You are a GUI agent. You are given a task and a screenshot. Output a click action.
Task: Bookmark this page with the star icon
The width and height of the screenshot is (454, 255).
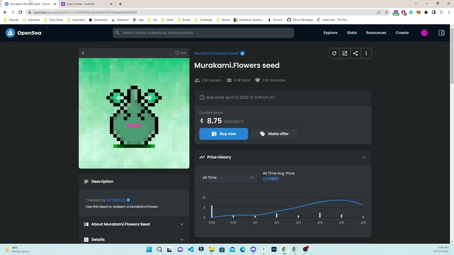click(x=386, y=12)
